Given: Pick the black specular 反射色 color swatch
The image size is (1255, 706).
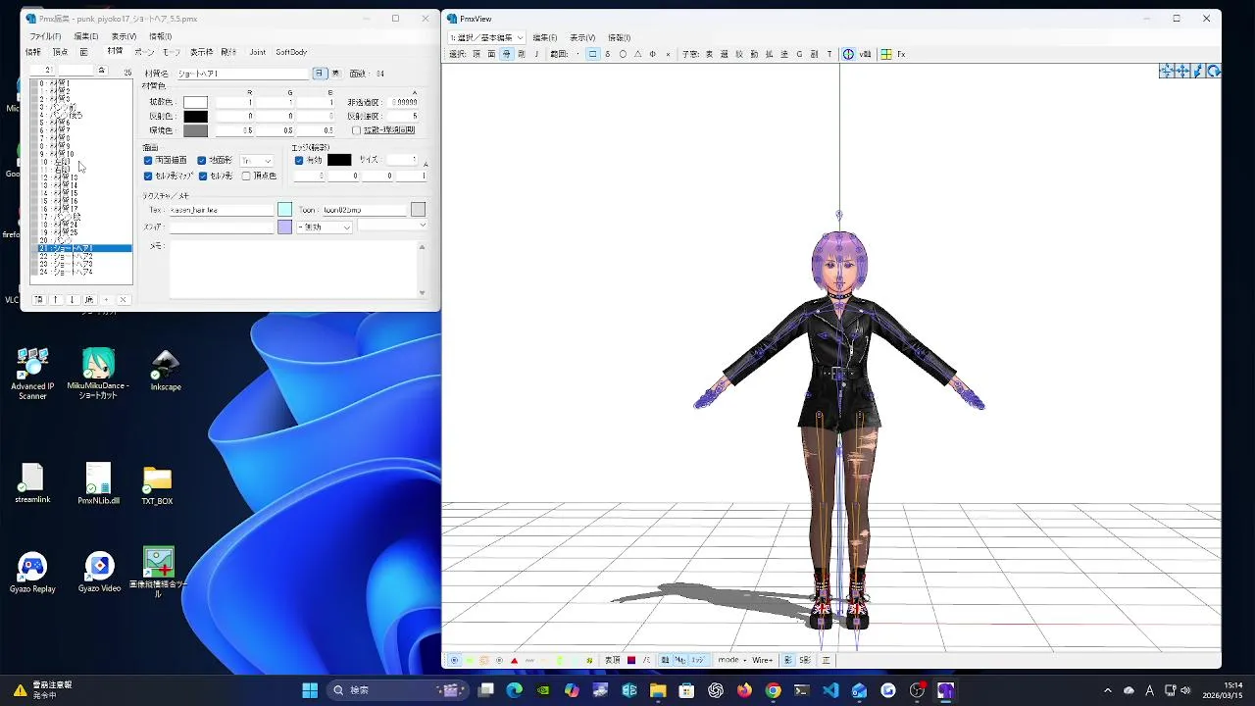Looking at the screenshot, I should point(195,116).
